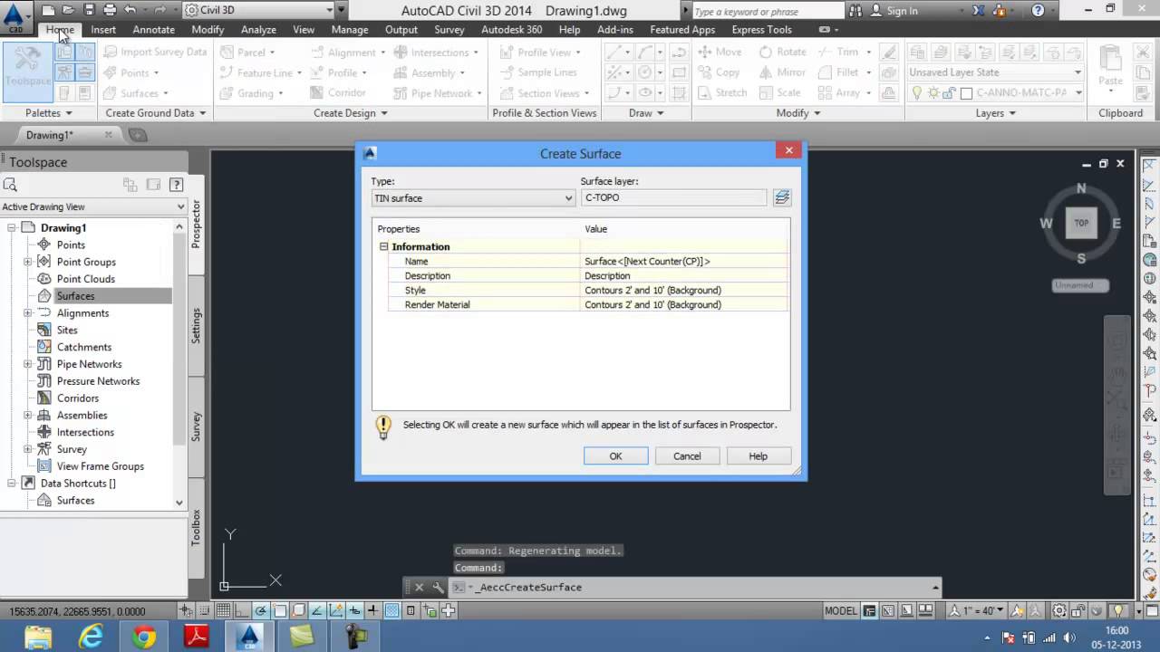The height and width of the screenshot is (652, 1160).
Task: Toggle the layer lock padlock icon
Action: click(x=950, y=93)
